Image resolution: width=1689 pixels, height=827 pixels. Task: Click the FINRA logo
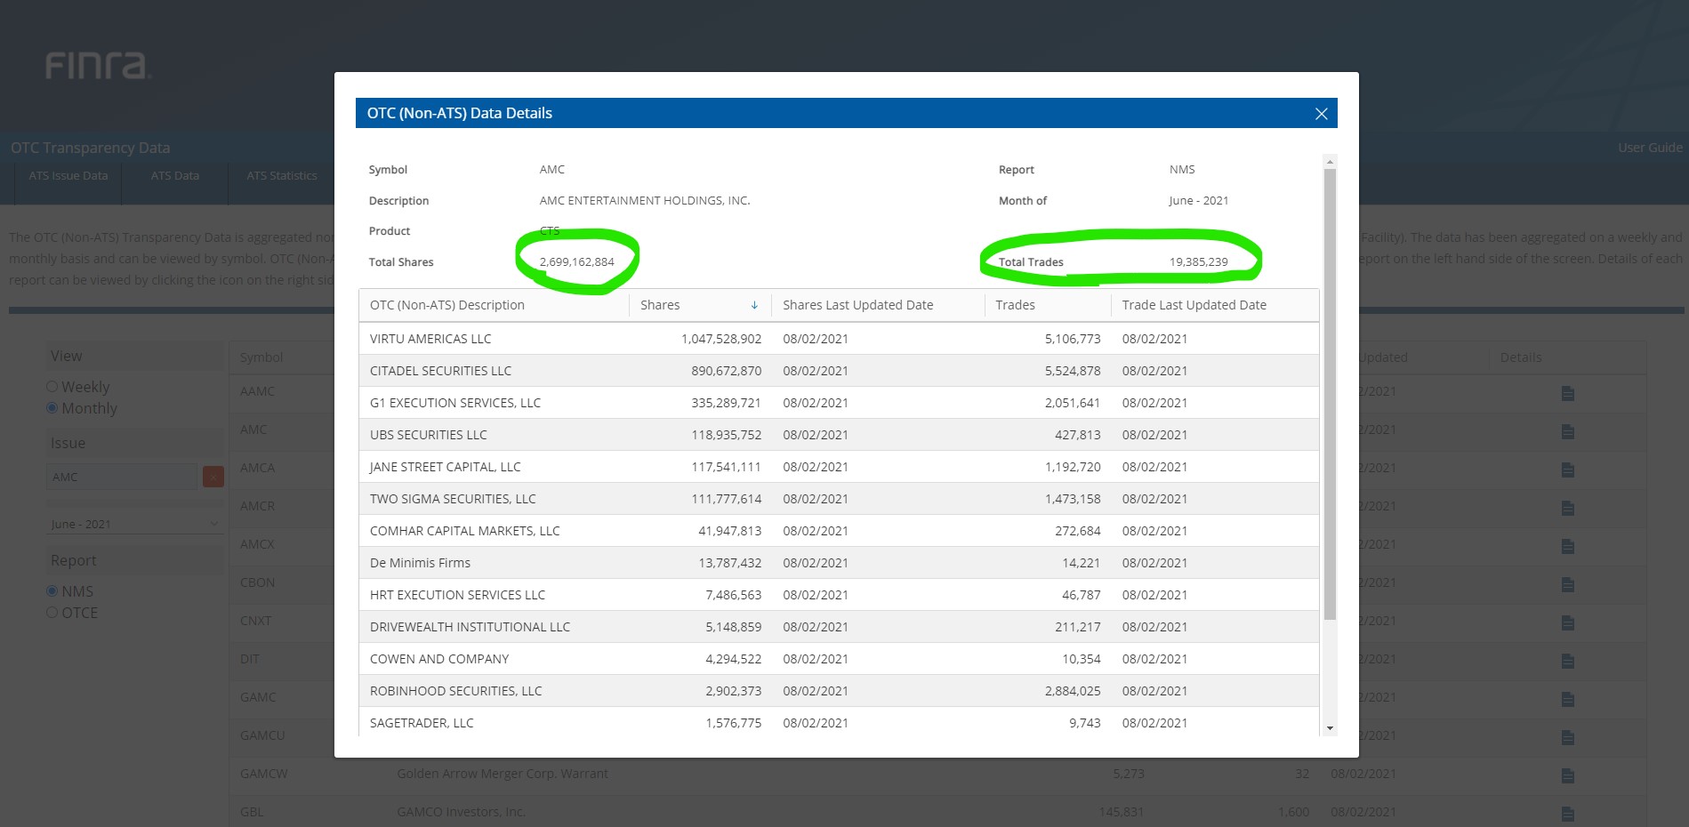coord(98,66)
